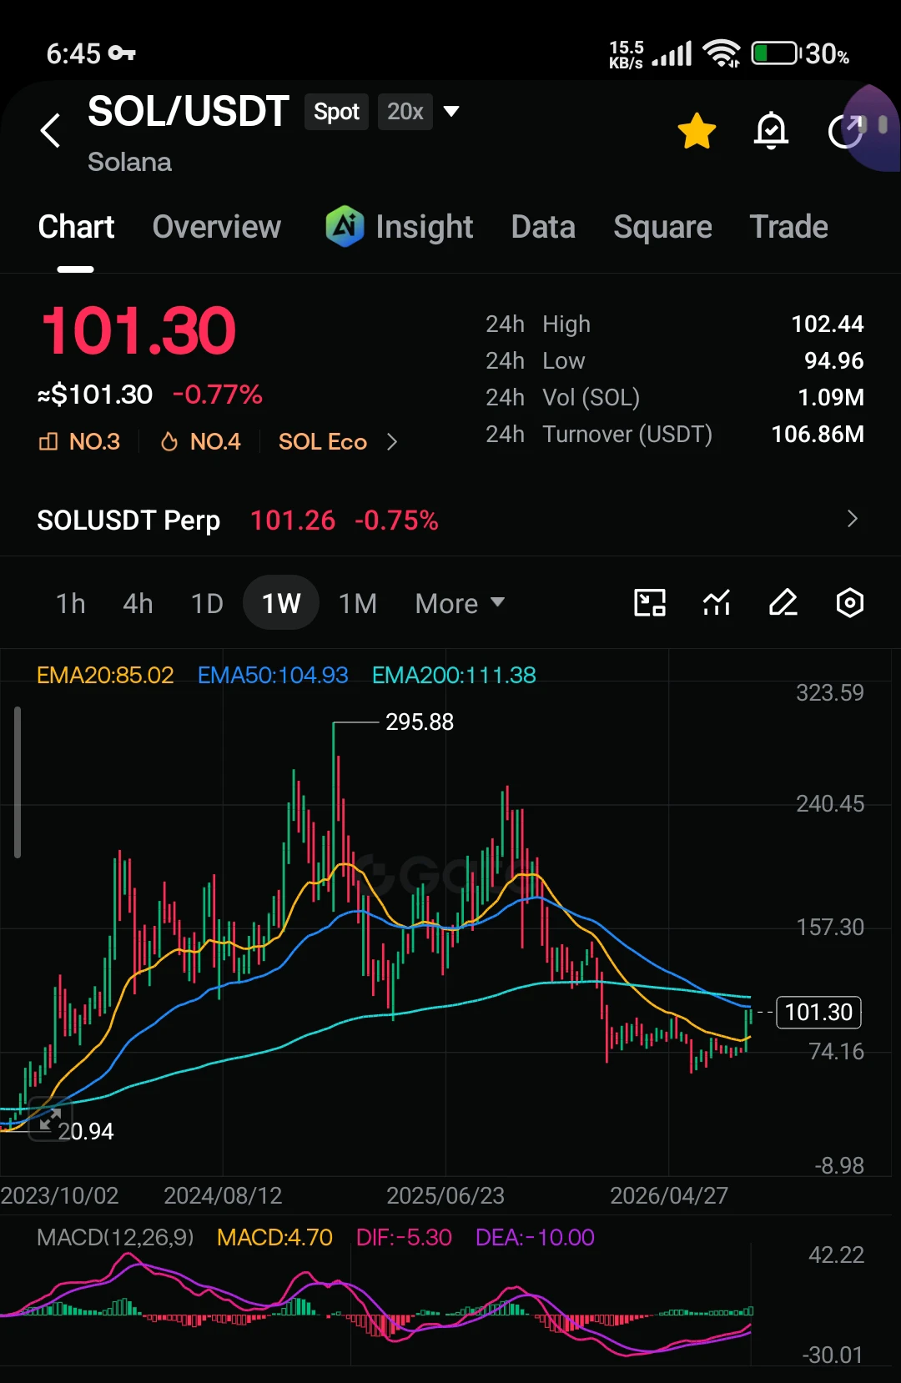
Task: Go back using the left arrow
Action: (51, 130)
